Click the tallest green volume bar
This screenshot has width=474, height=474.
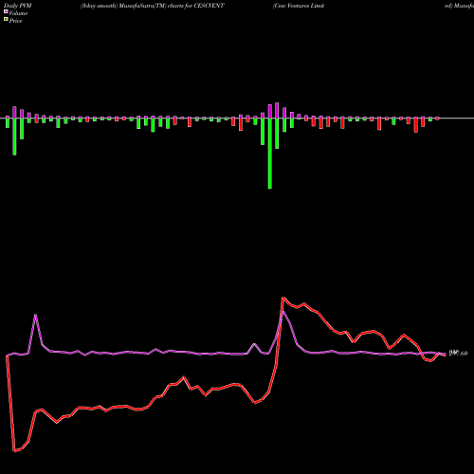tap(270, 154)
